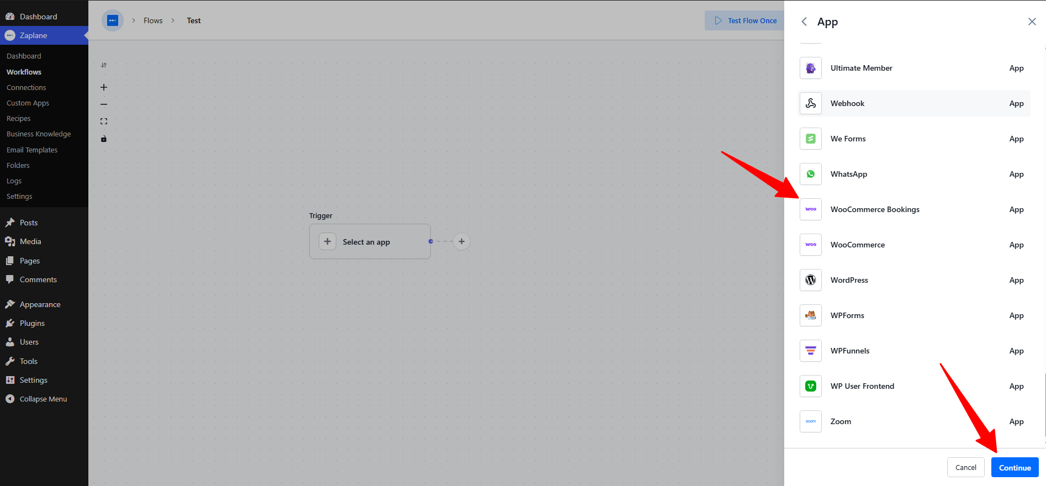Screen dimensions: 1046x486
Task: Open WordPress Settings menu item
Action: tap(44, 380)
